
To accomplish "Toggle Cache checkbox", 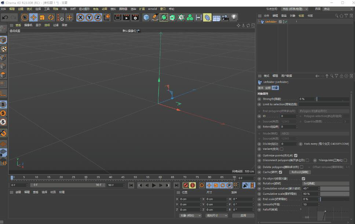I will pos(281,172).
